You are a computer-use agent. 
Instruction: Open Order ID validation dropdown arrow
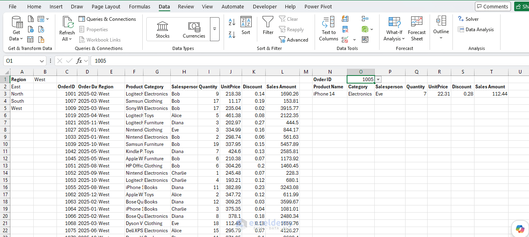click(x=378, y=80)
